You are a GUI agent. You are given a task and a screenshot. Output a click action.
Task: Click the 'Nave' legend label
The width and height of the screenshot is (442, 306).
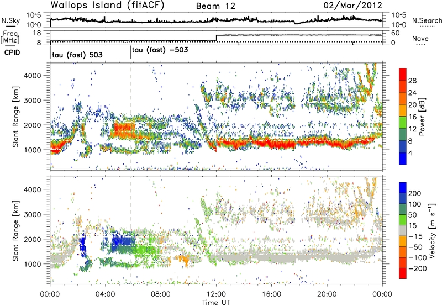pos(420,38)
